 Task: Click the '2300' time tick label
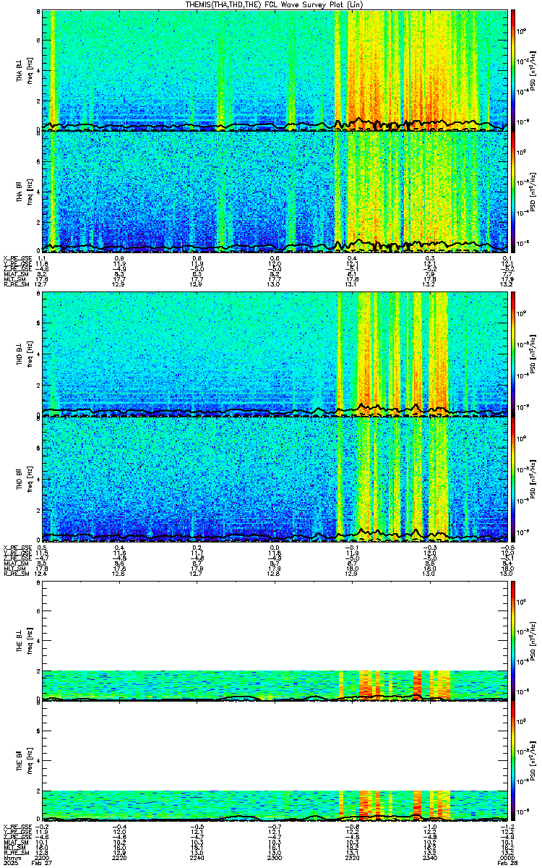pyautogui.click(x=275, y=859)
